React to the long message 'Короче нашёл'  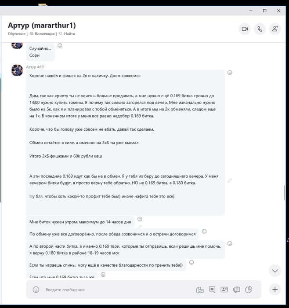(230, 73)
